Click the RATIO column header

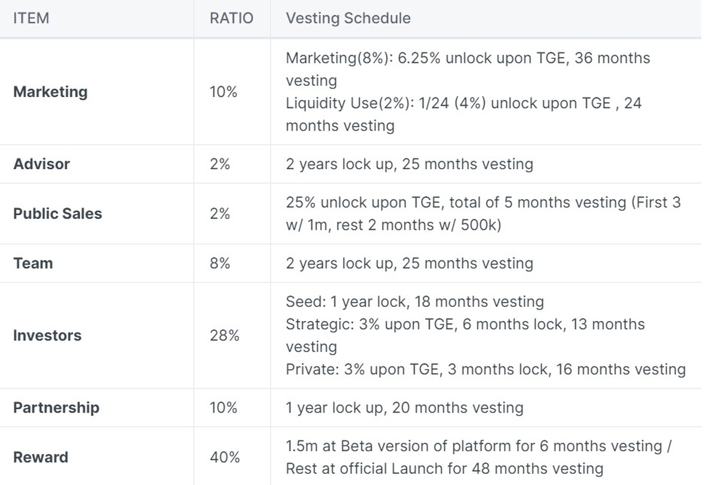point(231,18)
